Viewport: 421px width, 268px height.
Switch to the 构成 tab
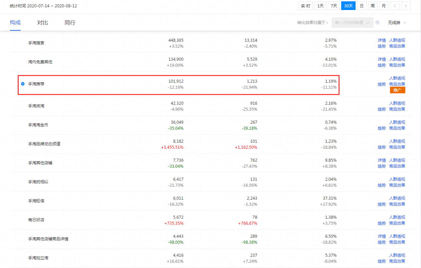15,23
